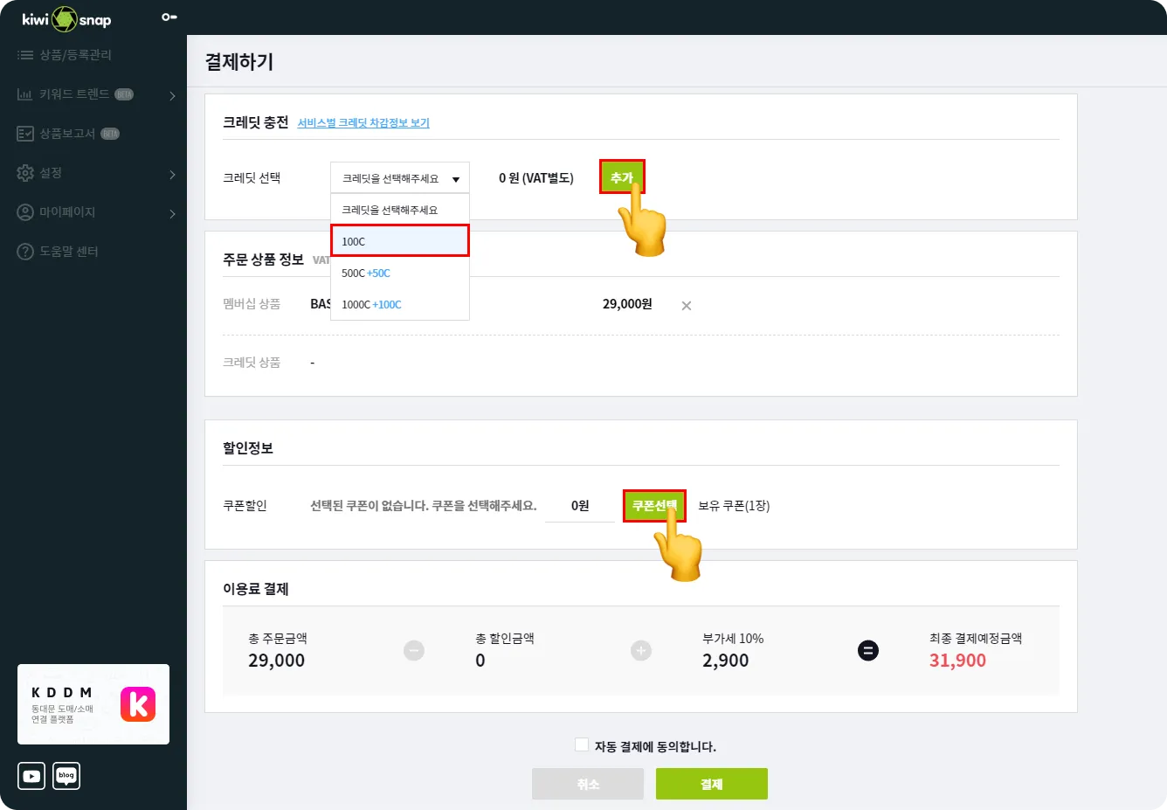Select the 100C credit option

pyautogui.click(x=399, y=241)
